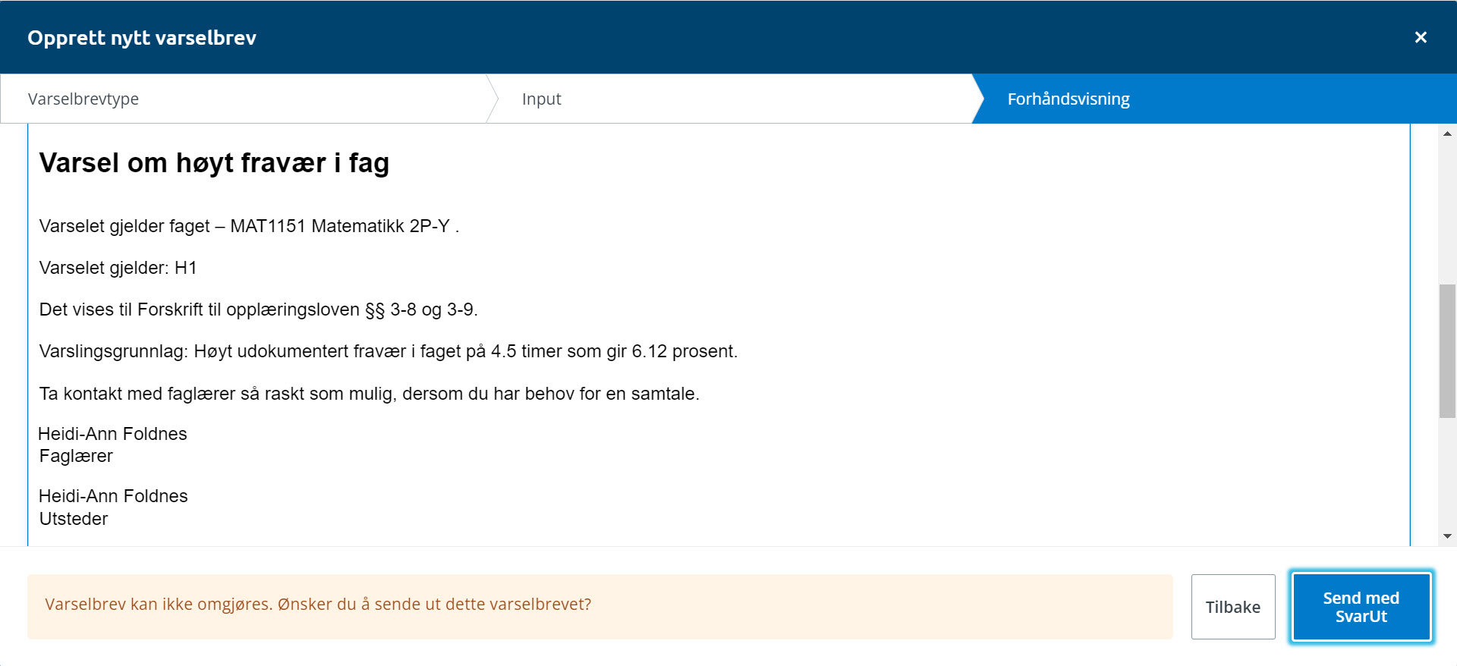
Task: Click the Varslingsgrunnlag line with 6.12 prosent
Action: (388, 351)
